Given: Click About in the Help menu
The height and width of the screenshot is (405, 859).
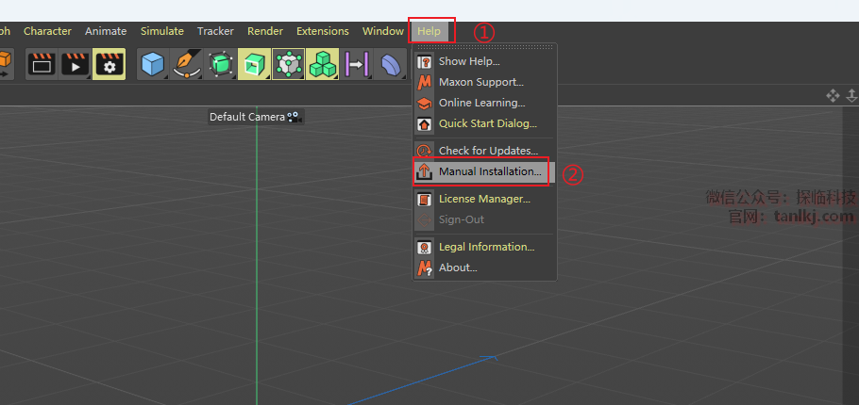Looking at the screenshot, I should [x=458, y=267].
